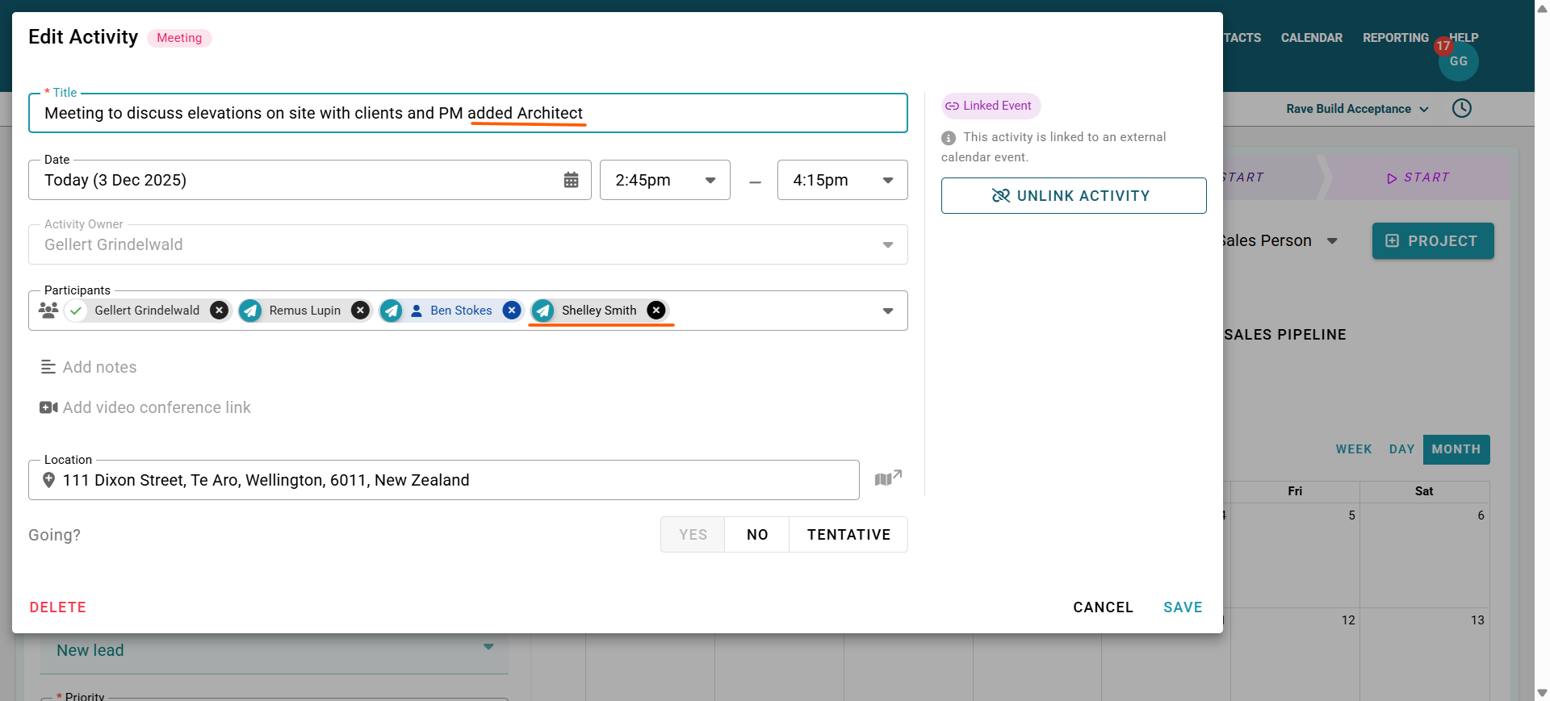Switch calendar to MONTH view
Image resolution: width=1550 pixels, height=701 pixels.
[1456, 449]
